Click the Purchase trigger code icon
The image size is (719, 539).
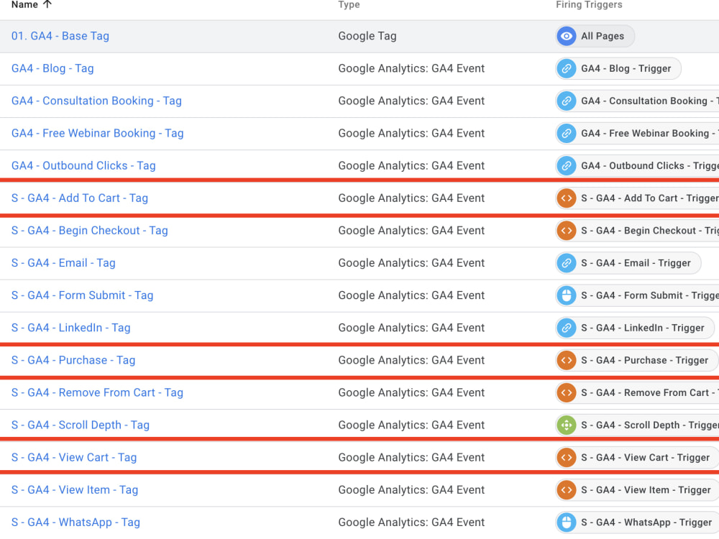567,360
